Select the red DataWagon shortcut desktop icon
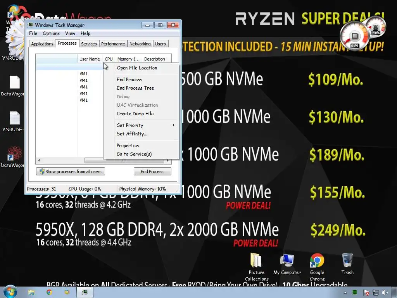The height and width of the screenshot is (298, 397). click(14, 157)
